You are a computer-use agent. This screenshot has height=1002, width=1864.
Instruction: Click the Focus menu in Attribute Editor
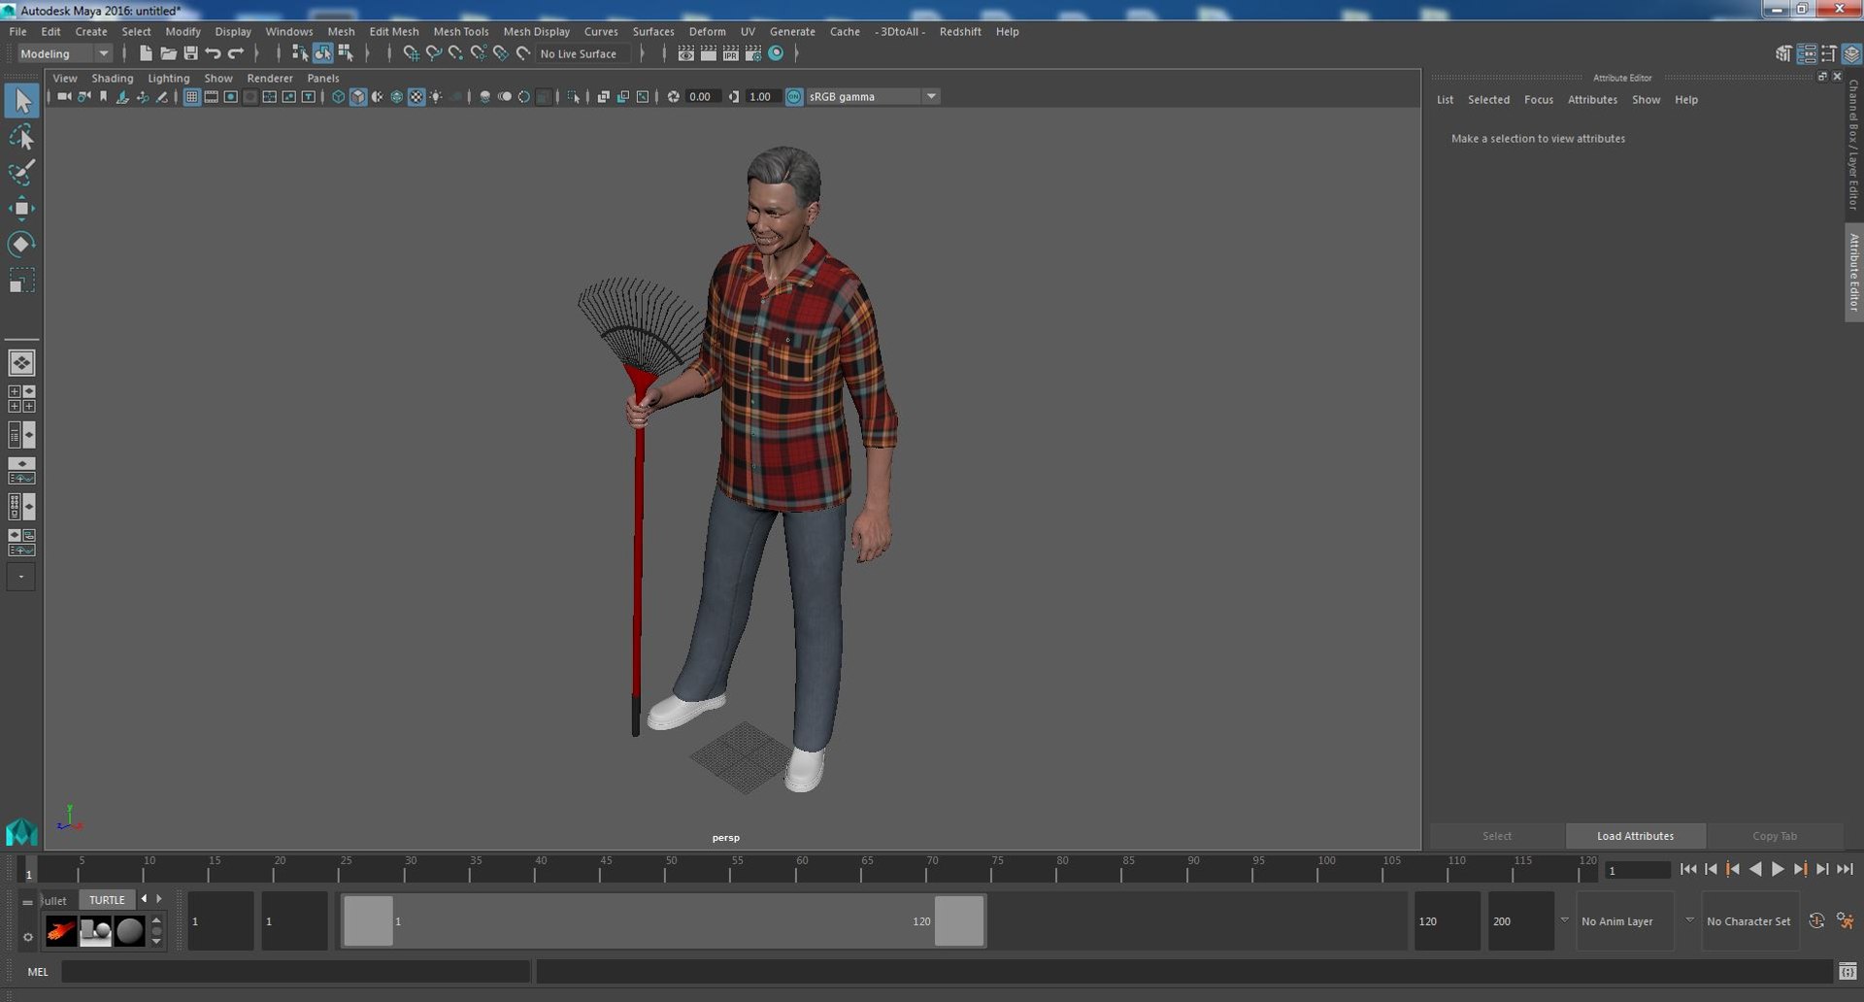click(x=1538, y=99)
